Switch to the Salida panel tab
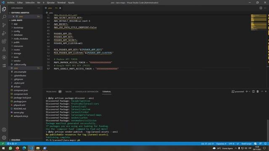The height and width of the screenshot is (151, 269). [68, 91]
